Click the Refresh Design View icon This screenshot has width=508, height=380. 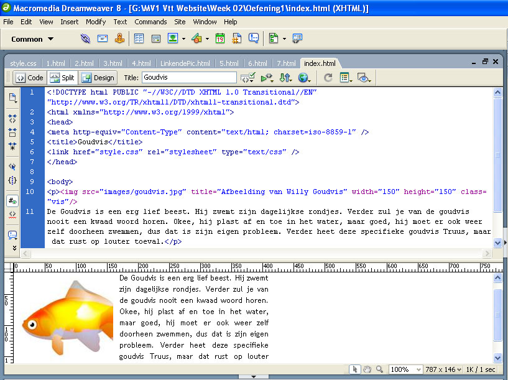coord(328,78)
